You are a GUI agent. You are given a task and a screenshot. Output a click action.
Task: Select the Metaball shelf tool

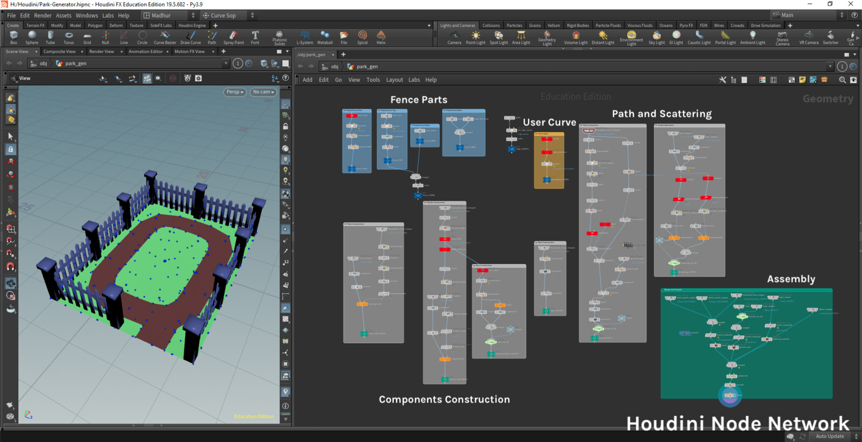(325, 37)
